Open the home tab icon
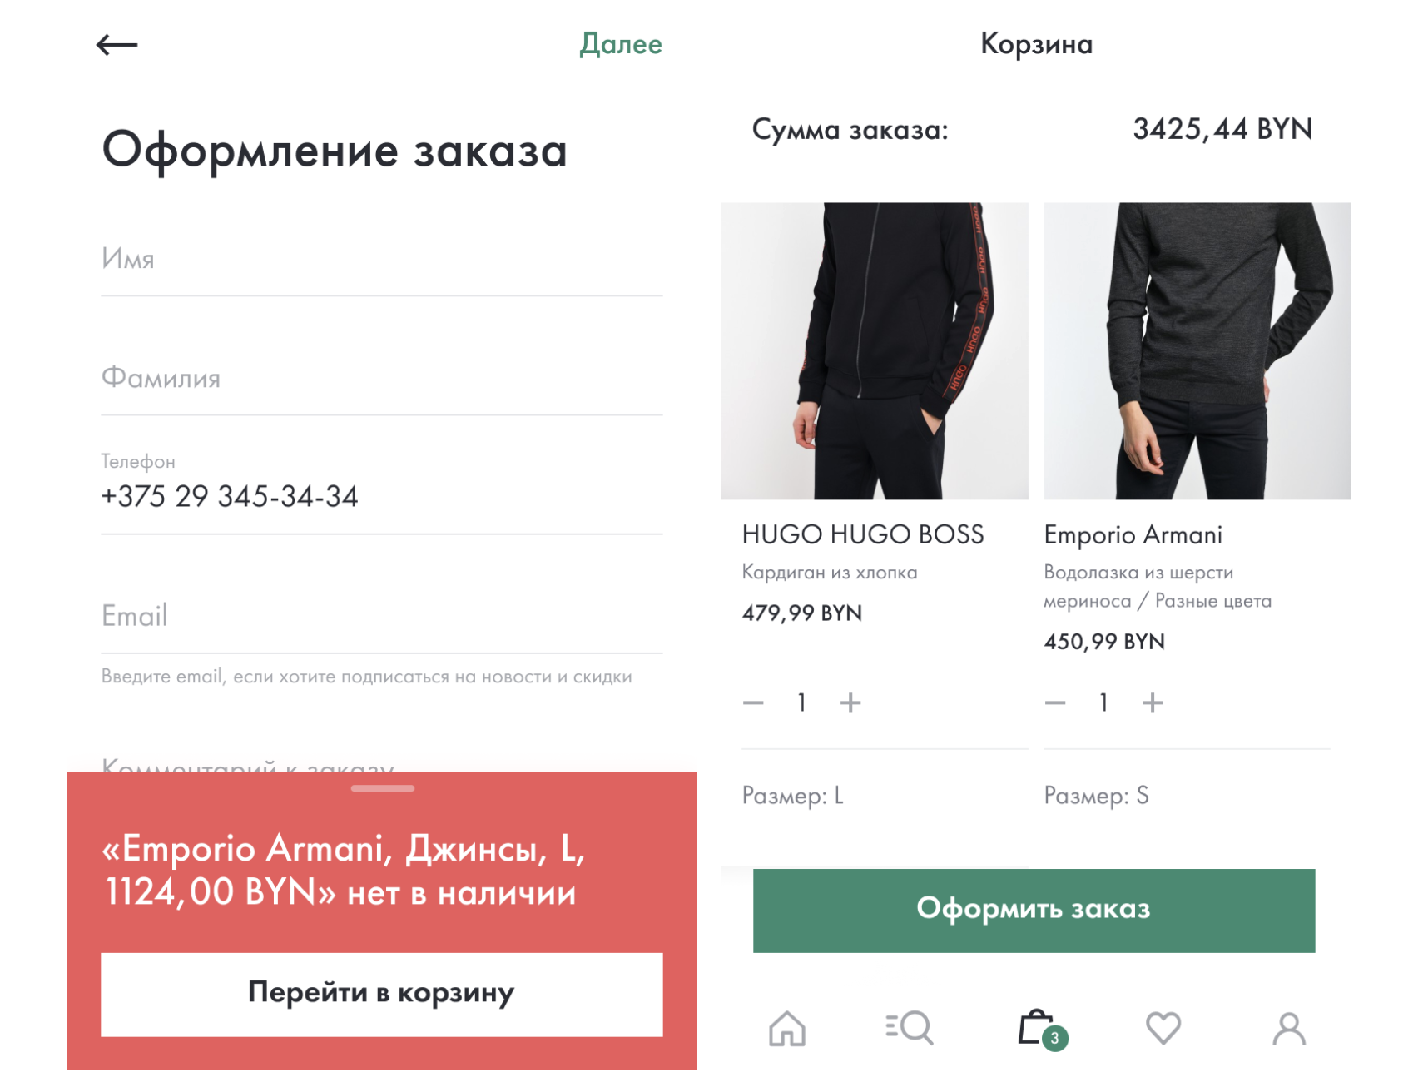Viewport: 1428px width, 1082px height. tap(786, 1028)
